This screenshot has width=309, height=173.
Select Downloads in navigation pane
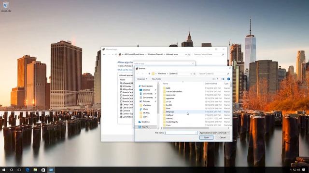click(x=148, y=94)
